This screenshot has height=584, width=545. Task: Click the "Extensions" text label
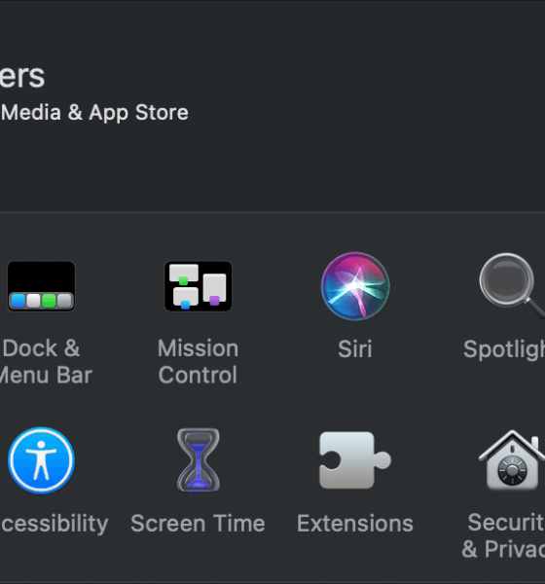click(355, 524)
